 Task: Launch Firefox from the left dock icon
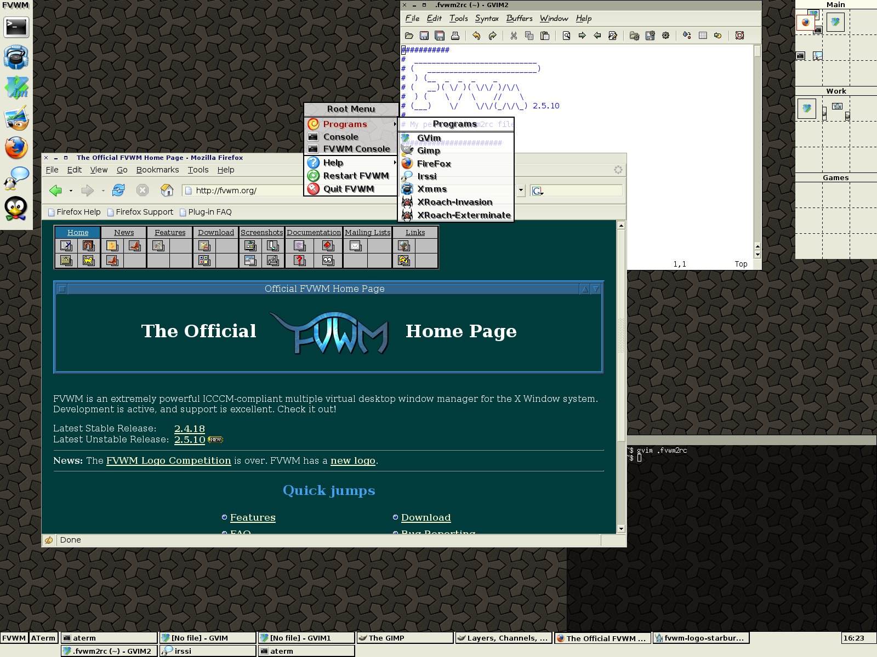pyautogui.click(x=16, y=148)
